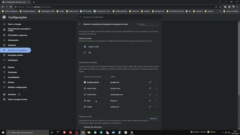Click the edit pencil for Google
Screen dimensions: 240x135
[x=150, y=82]
